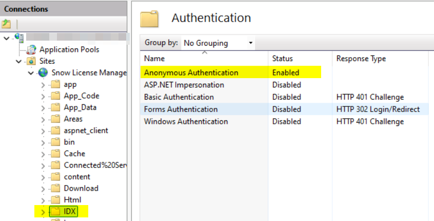Select Anonymous Authentication row
Image resolution: width=434 pixels, height=221 pixels.
191,72
